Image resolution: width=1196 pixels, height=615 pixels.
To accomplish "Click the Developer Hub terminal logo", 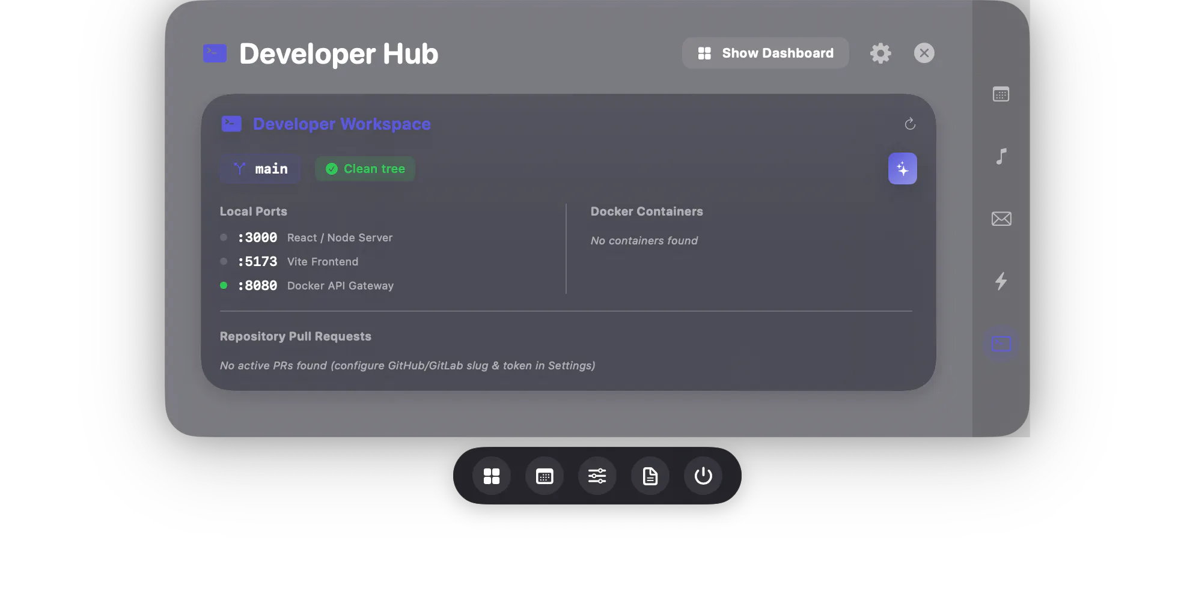I will pyautogui.click(x=215, y=53).
